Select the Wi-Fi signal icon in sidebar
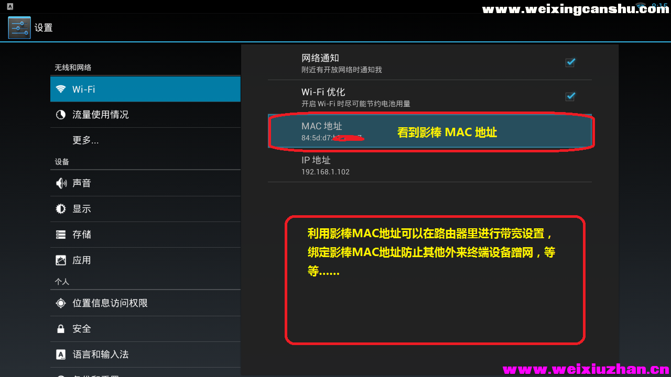The image size is (671, 377). [61, 89]
